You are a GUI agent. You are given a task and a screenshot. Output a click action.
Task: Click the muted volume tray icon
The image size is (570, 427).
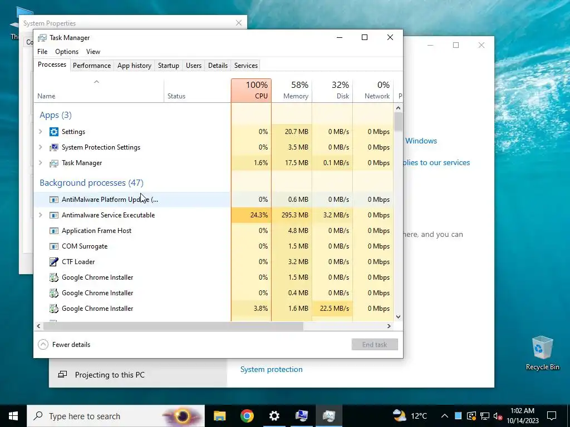[x=498, y=416]
